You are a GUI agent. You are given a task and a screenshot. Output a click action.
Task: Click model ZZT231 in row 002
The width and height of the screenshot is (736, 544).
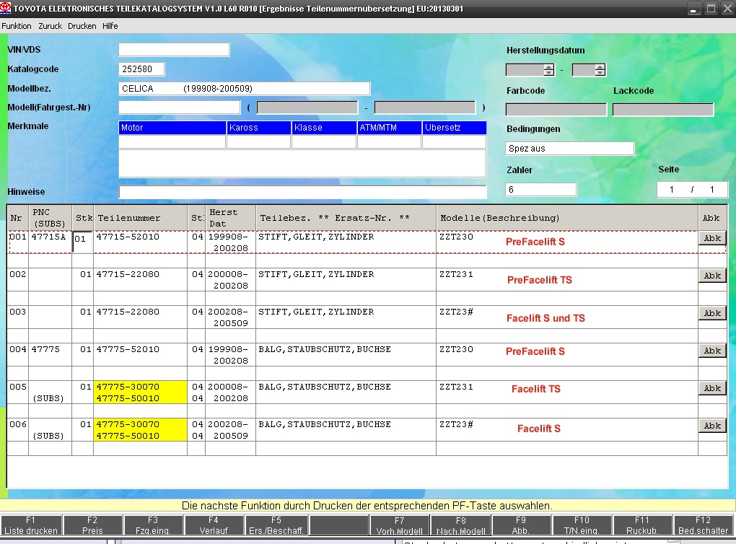click(x=456, y=274)
